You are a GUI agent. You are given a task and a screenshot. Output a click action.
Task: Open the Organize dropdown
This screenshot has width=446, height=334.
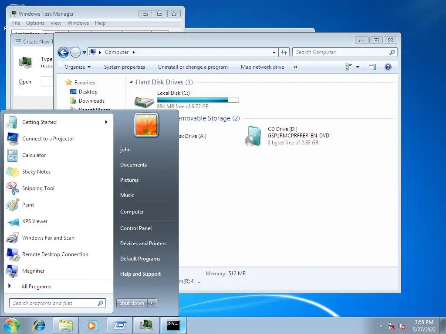tap(77, 67)
